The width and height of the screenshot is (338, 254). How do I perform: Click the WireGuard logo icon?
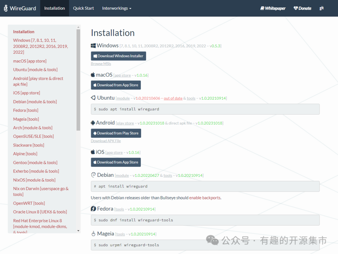coord(6,8)
